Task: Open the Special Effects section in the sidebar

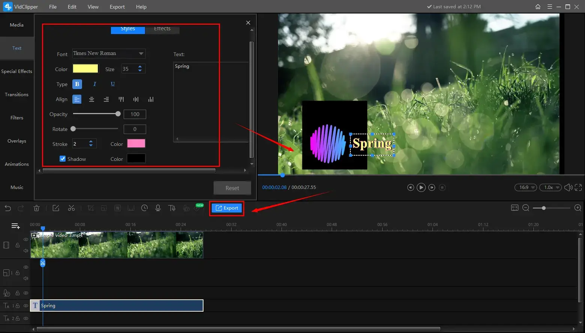Action: click(x=17, y=71)
